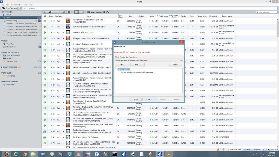The width and height of the screenshot is (279, 157).
Task: Click the red status bar alert icon
Action: 218,150
